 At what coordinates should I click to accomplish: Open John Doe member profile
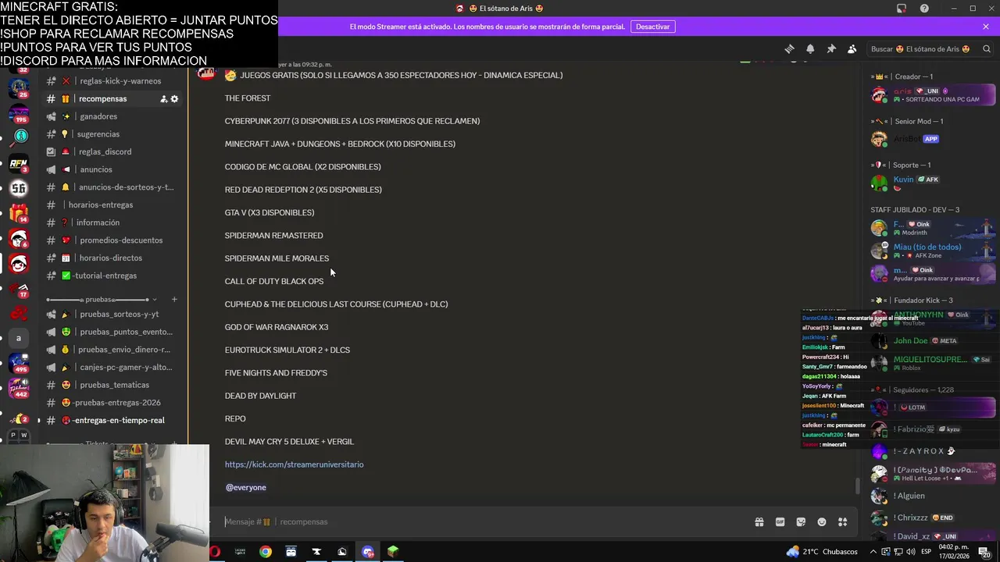933,341
